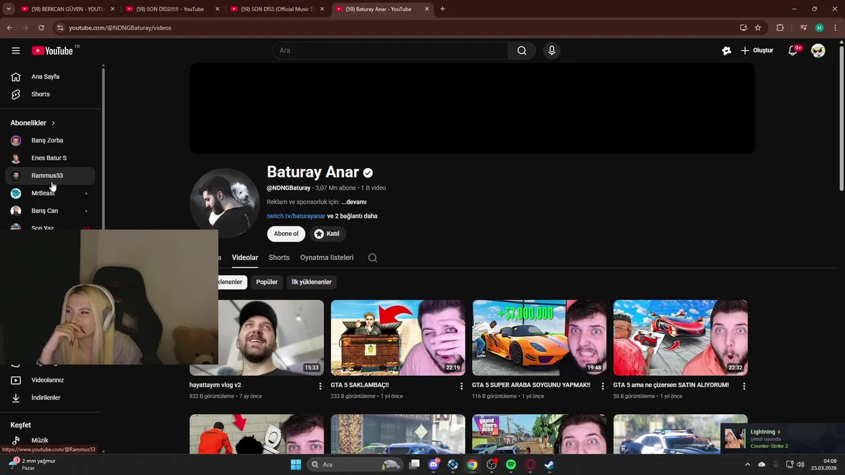Screen dimensions: 845x475
Task: Open OBS Studio from the taskbar
Action: coord(492,464)
